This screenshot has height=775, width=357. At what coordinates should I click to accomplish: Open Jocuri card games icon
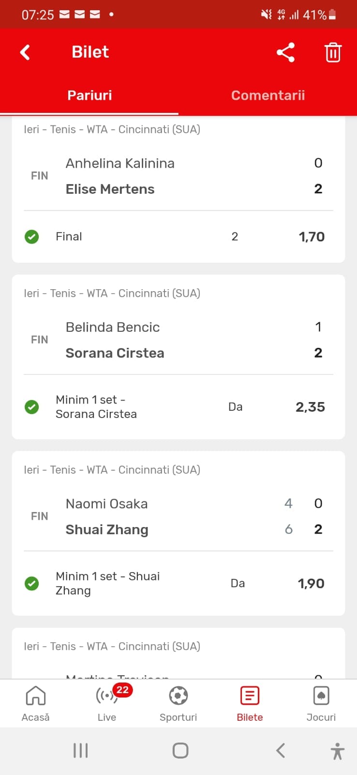tap(321, 697)
